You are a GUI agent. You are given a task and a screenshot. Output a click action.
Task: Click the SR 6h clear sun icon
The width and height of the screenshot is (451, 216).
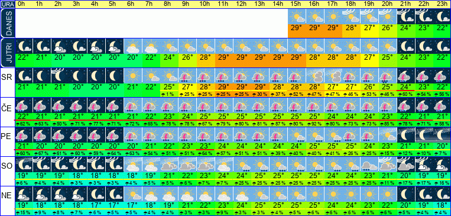coord(132,76)
